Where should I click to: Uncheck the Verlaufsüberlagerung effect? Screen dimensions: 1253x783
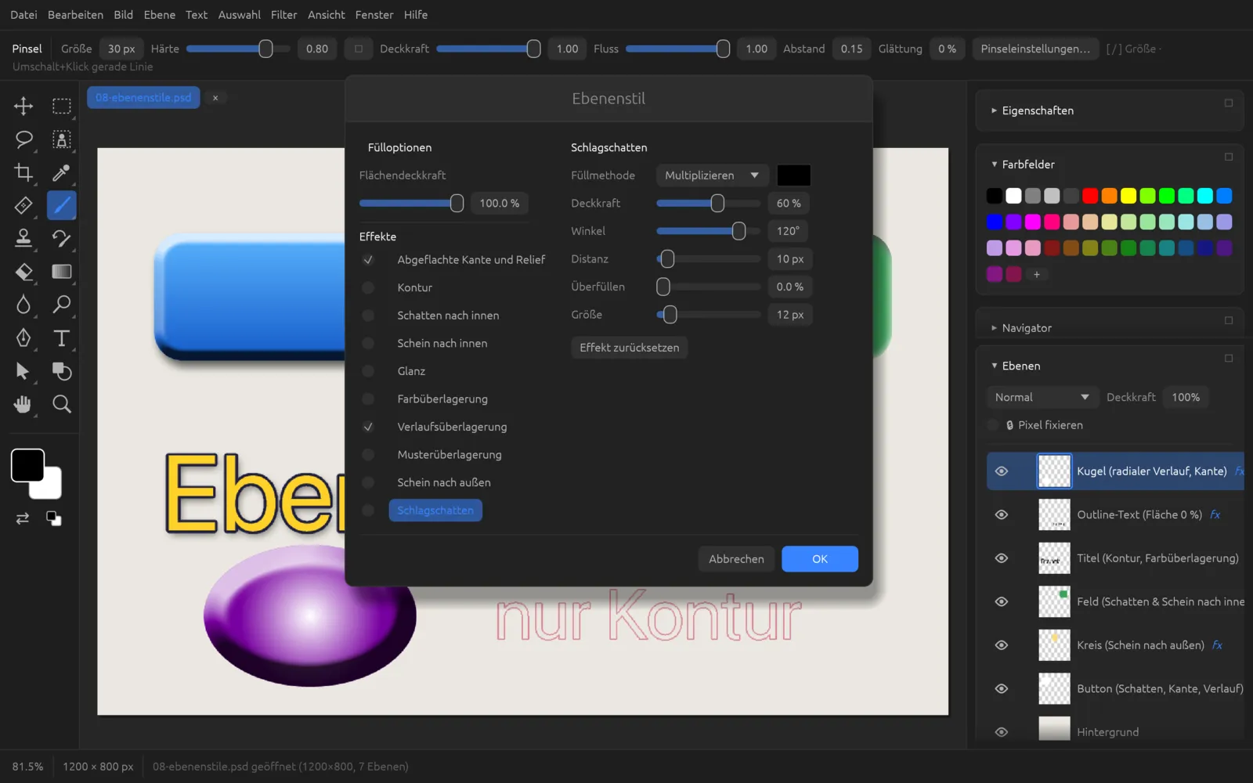[368, 427]
